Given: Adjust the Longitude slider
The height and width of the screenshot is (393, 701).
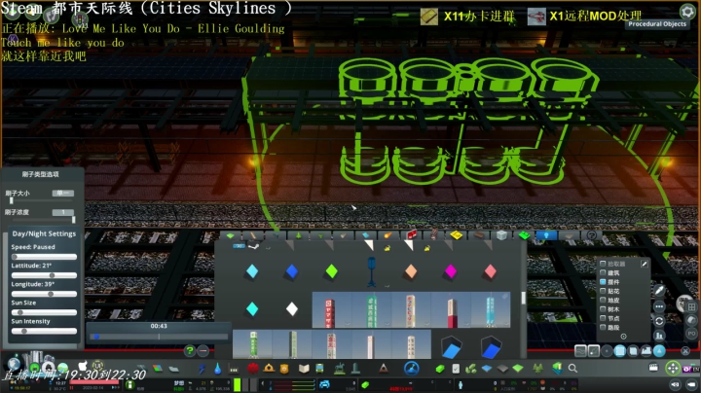Looking at the screenshot, I should click(44, 294).
